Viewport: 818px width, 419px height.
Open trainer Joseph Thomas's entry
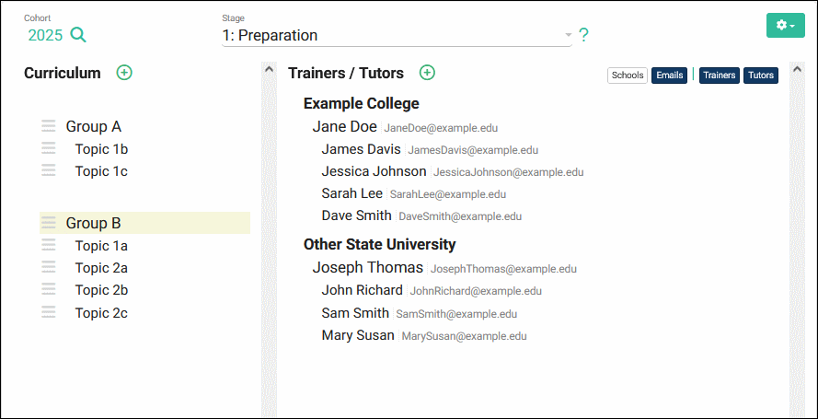(x=367, y=268)
